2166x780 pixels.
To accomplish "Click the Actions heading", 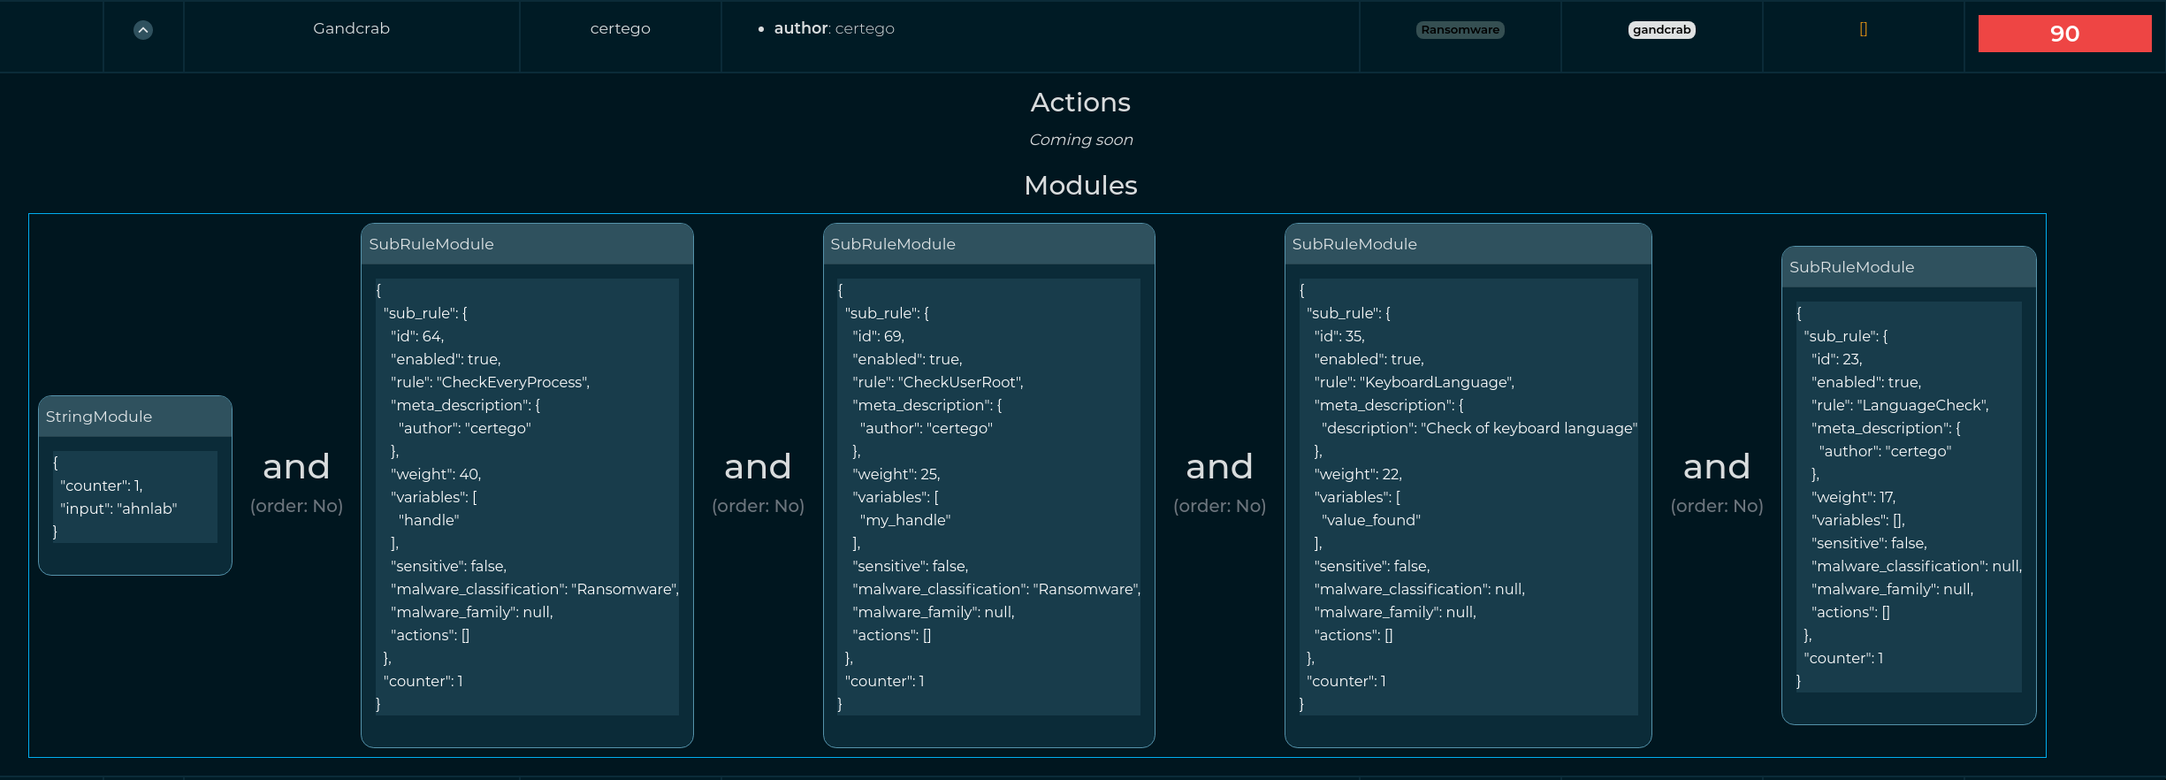I will (x=1080, y=103).
